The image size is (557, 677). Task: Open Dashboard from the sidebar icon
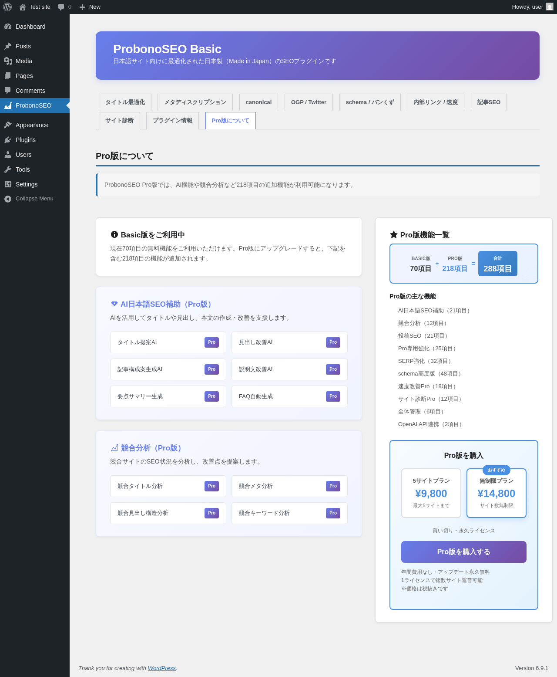pos(8,27)
